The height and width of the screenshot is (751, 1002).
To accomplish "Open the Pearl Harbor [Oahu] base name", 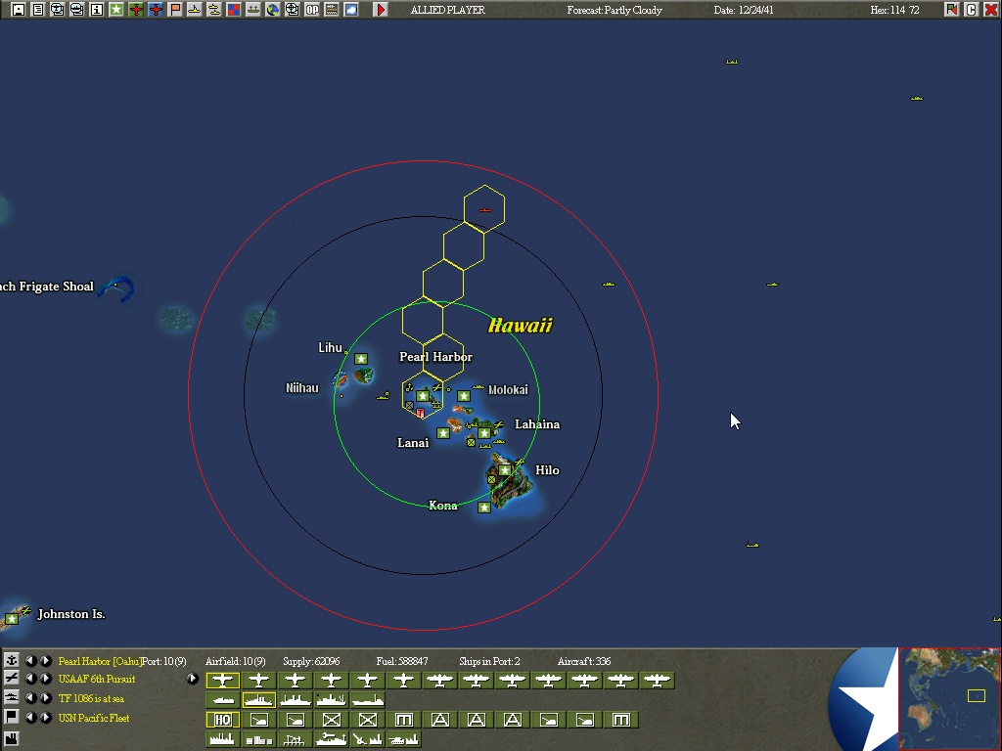I will (99, 661).
